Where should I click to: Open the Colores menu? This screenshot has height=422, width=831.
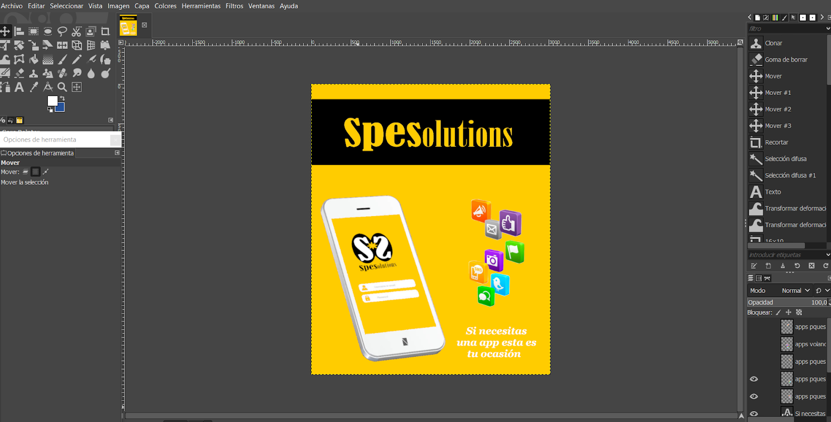pyautogui.click(x=166, y=6)
